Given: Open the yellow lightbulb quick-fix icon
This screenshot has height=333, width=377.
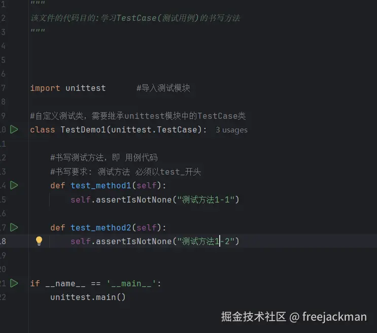Looking at the screenshot, I should tap(39, 241).
